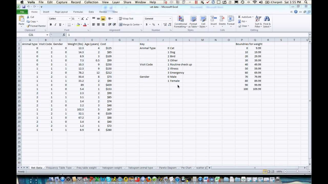Increase font size with the large A icon
This screenshot has width=328, height=184.
click(x=82, y=19)
